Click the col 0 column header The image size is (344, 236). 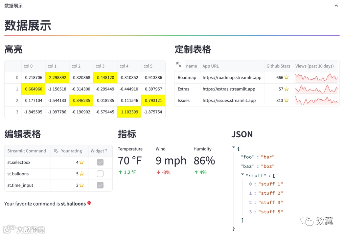click(x=33, y=66)
